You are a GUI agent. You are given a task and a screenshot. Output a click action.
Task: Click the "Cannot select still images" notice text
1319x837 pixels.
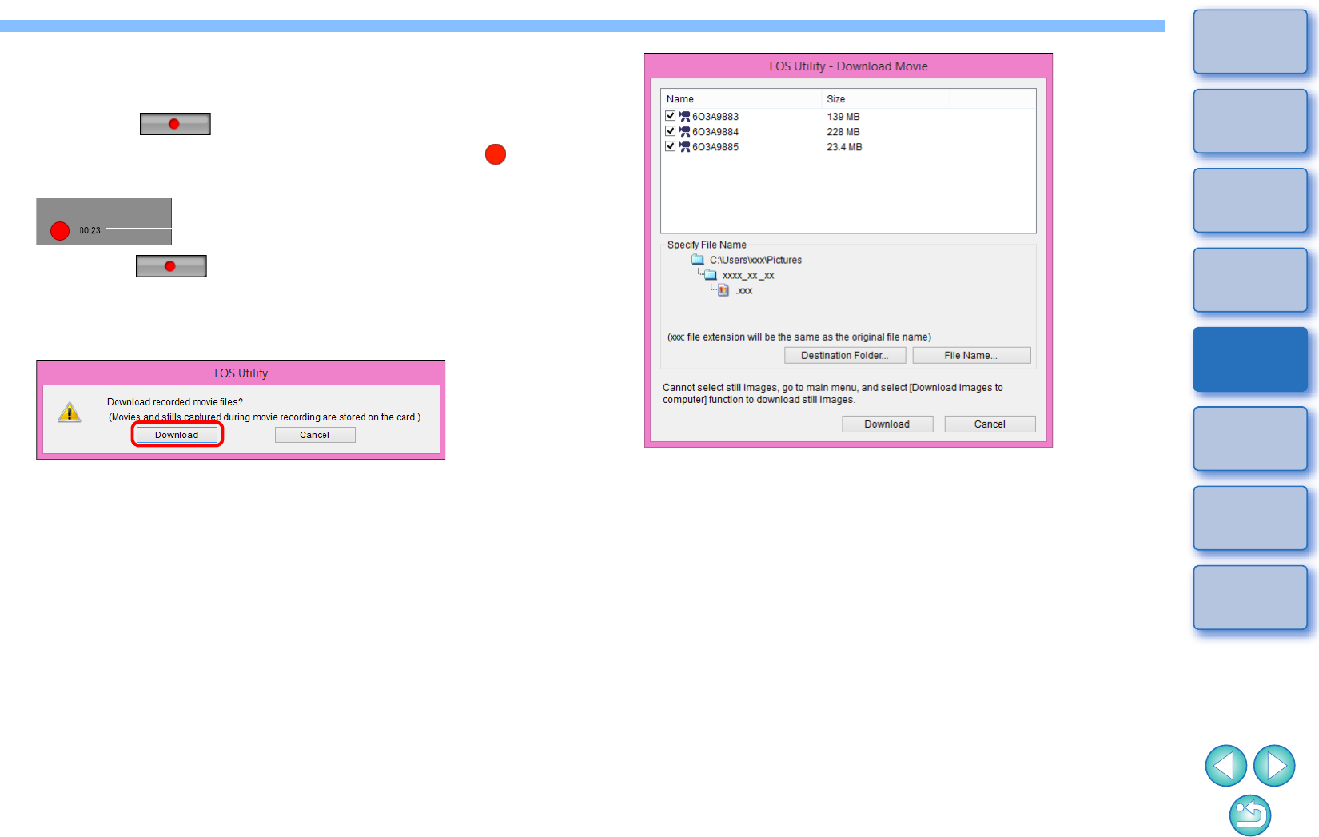click(833, 393)
